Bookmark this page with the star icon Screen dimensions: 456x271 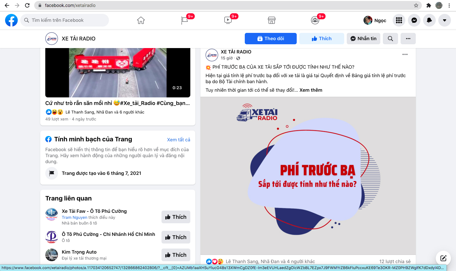416,5
